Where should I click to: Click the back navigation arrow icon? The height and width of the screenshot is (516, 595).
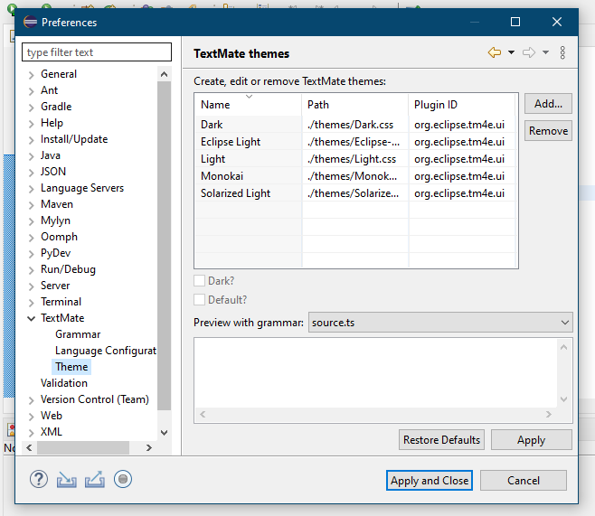click(x=494, y=52)
